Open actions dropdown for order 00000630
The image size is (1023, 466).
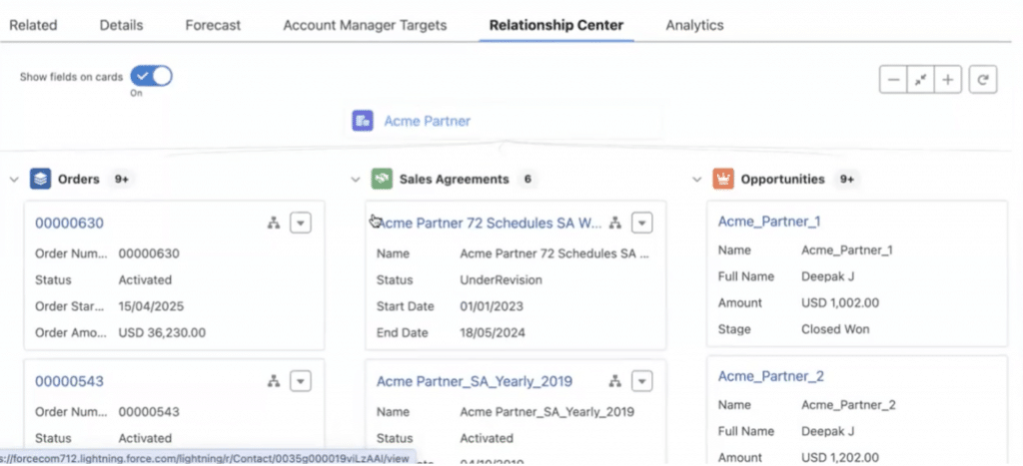300,223
